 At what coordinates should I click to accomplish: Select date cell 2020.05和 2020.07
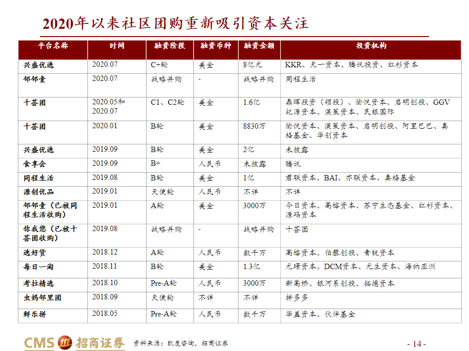tap(108, 107)
